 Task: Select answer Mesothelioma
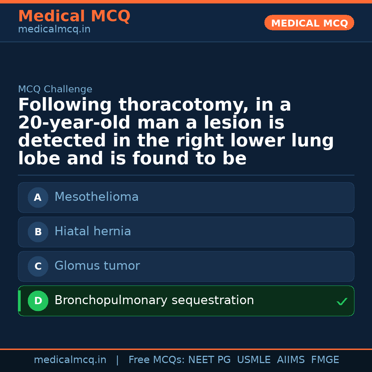pos(186,197)
